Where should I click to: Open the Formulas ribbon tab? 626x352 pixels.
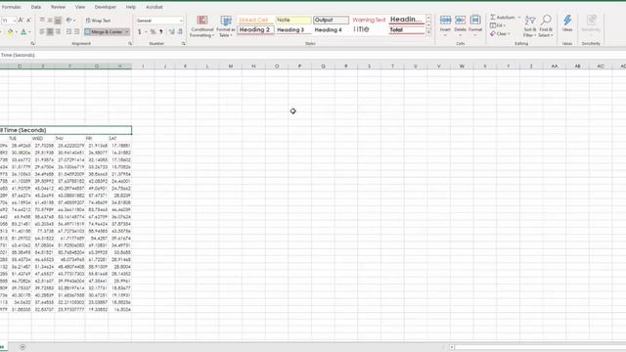[11, 7]
